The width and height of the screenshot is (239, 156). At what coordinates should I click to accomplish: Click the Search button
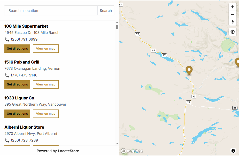coord(106,11)
